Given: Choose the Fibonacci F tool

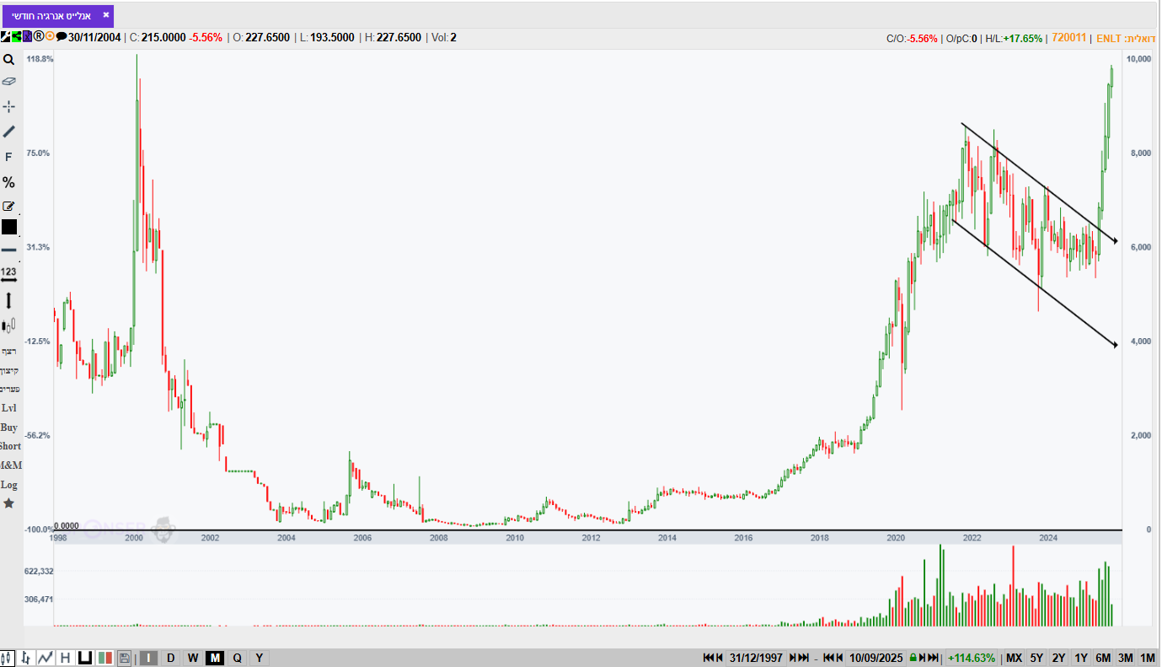Looking at the screenshot, I should coord(8,157).
